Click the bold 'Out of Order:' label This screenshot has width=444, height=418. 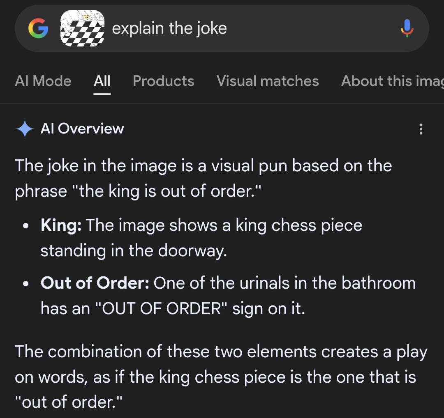95,283
